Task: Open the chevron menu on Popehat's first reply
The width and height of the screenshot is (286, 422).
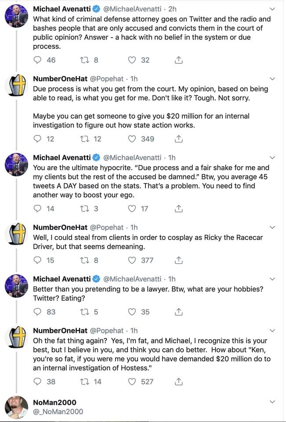Action: coord(272,79)
